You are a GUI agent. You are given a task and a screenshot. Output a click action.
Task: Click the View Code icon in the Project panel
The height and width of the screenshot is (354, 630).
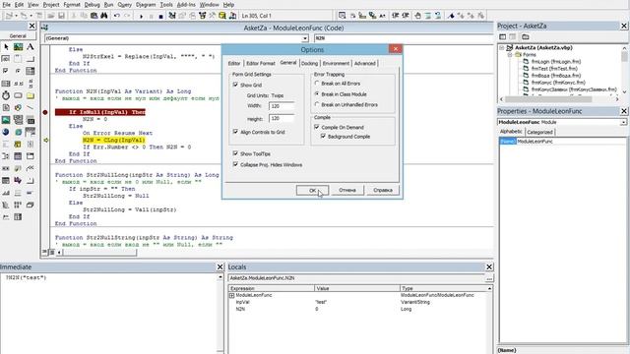(503, 37)
